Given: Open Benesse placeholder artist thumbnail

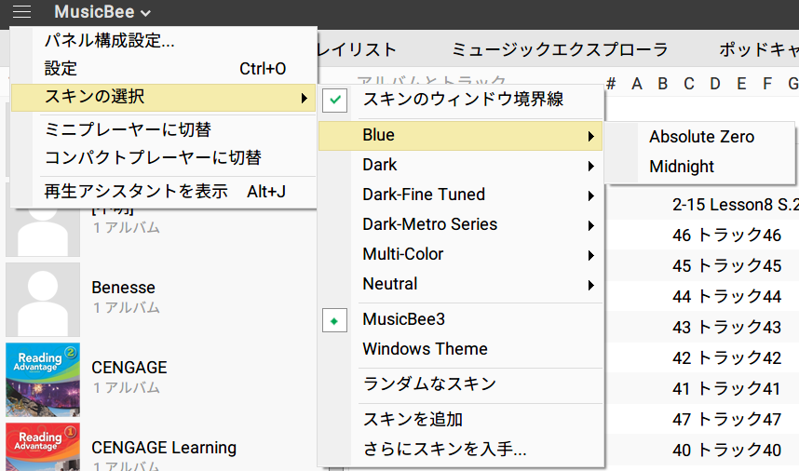Looking at the screenshot, I should (x=43, y=300).
